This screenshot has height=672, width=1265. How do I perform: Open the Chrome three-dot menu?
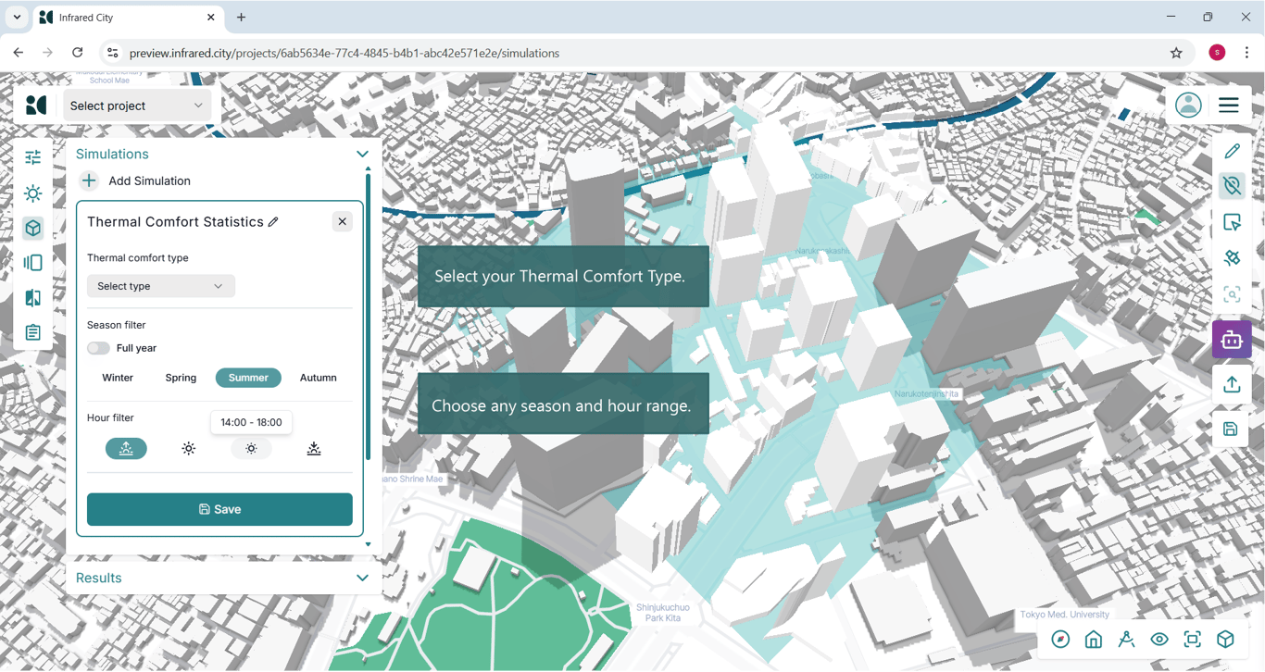(1246, 53)
